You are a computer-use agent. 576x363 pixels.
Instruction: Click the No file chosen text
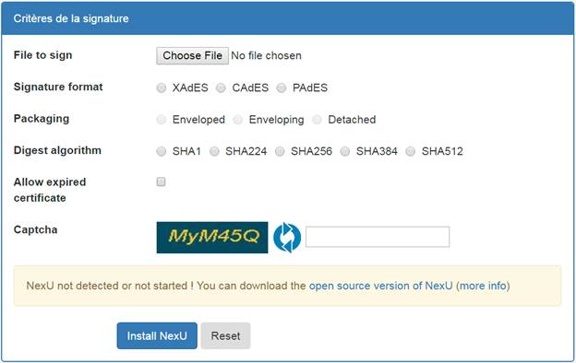(x=267, y=55)
